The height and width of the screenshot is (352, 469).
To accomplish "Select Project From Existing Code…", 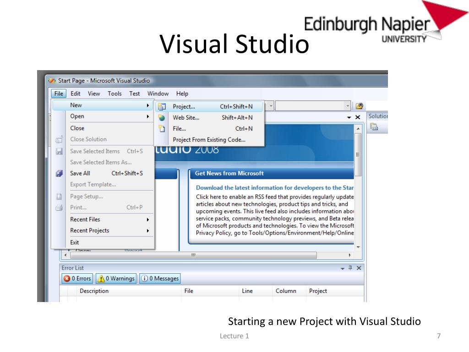I will 209,140.
